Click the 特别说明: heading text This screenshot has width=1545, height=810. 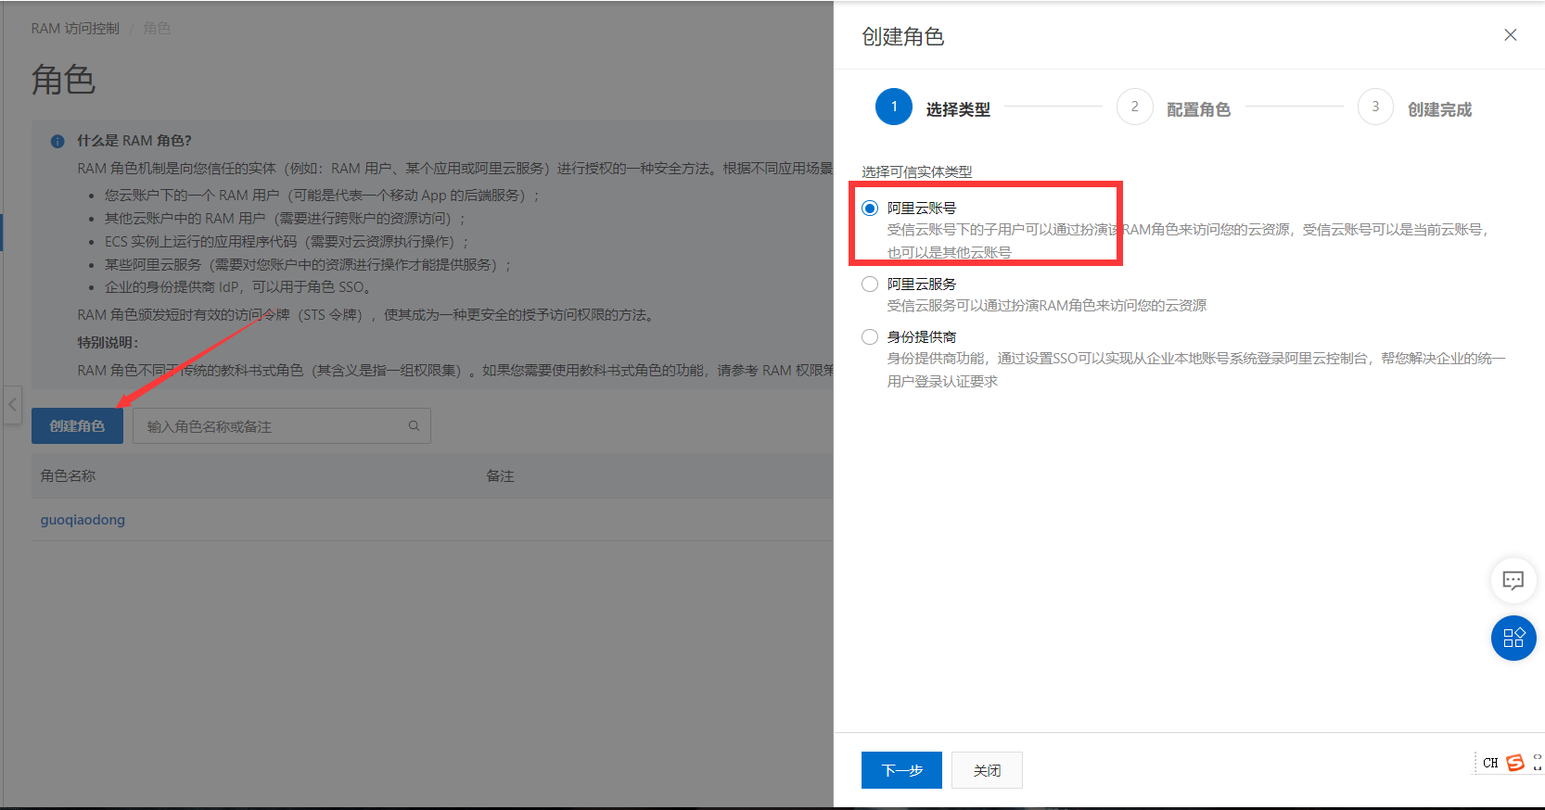coord(108,343)
